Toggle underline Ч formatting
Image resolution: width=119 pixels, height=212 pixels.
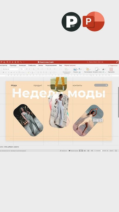pyautogui.click(x=9, y=72)
